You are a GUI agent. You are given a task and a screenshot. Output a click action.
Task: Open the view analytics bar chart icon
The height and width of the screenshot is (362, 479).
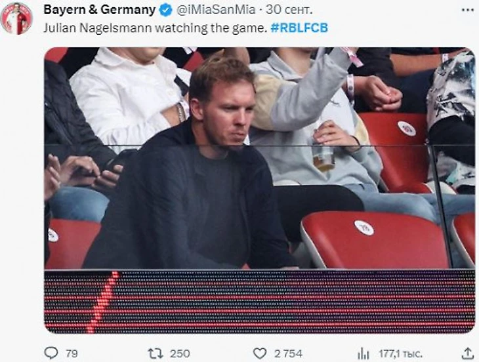tap(364, 353)
